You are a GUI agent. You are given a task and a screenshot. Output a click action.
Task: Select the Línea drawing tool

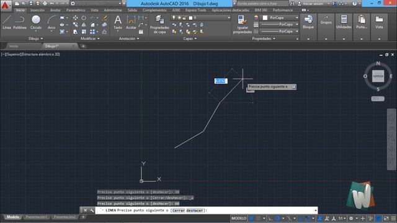pyautogui.click(x=7, y=22)
